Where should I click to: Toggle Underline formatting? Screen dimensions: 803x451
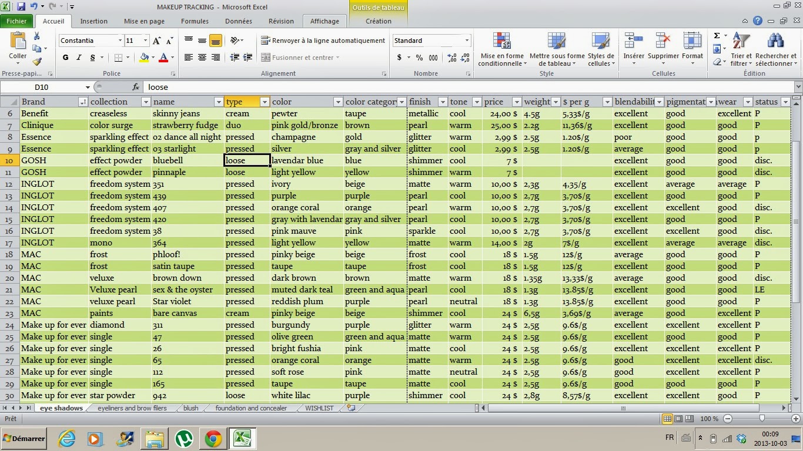pos(92,58)
